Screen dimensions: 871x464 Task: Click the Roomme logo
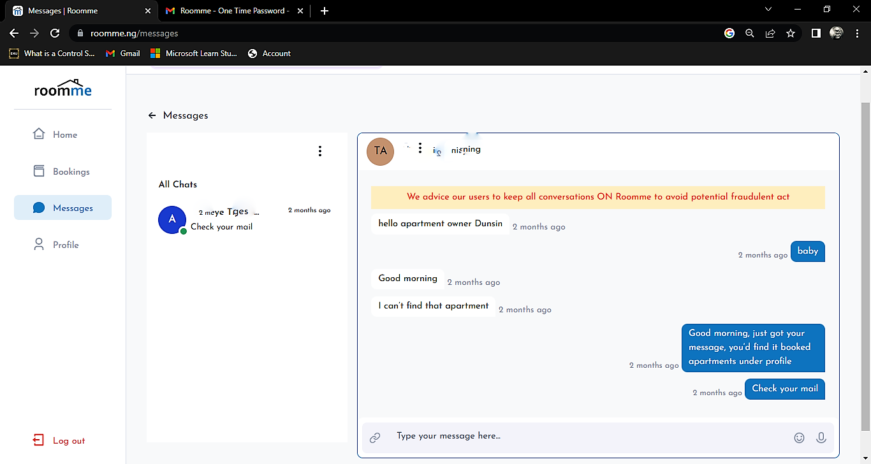pos(63,88)
